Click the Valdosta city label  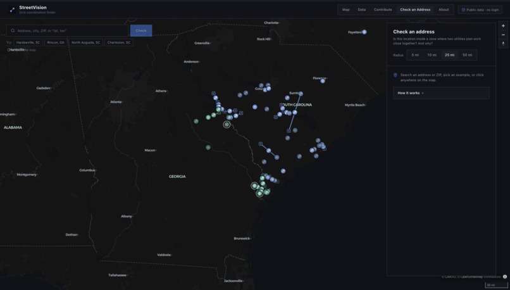tap(164, 255)
